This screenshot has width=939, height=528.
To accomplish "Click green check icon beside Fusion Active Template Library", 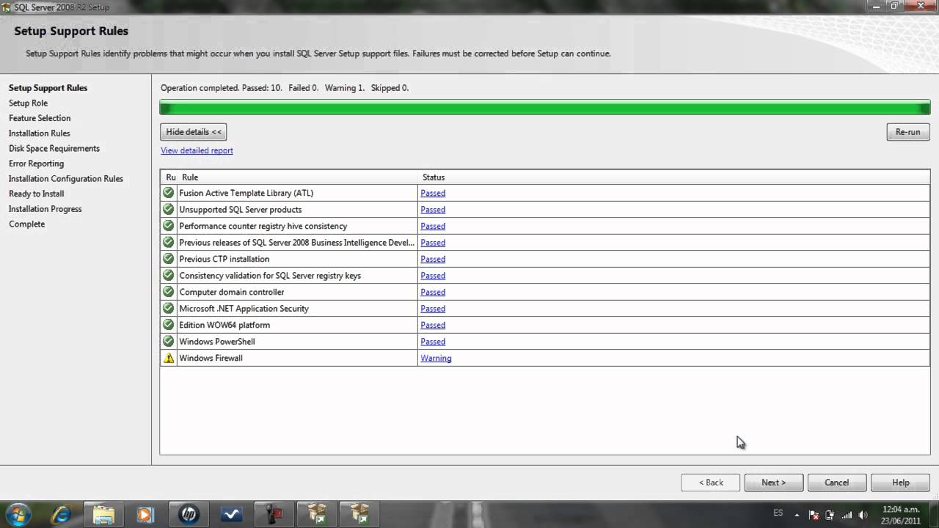I will pos(169,193).
